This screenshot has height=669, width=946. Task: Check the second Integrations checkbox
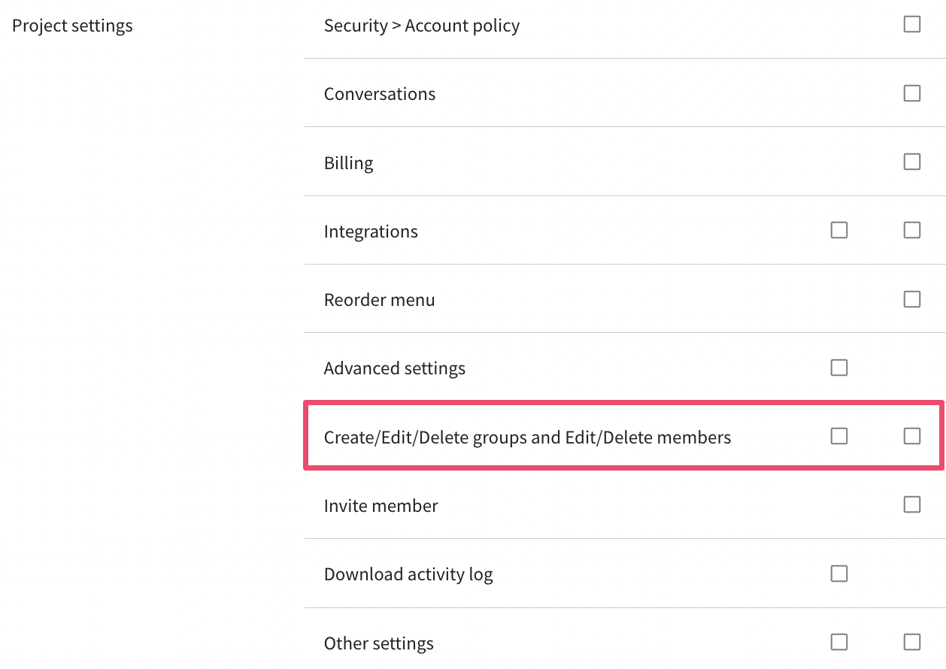[x=911, y=230]
